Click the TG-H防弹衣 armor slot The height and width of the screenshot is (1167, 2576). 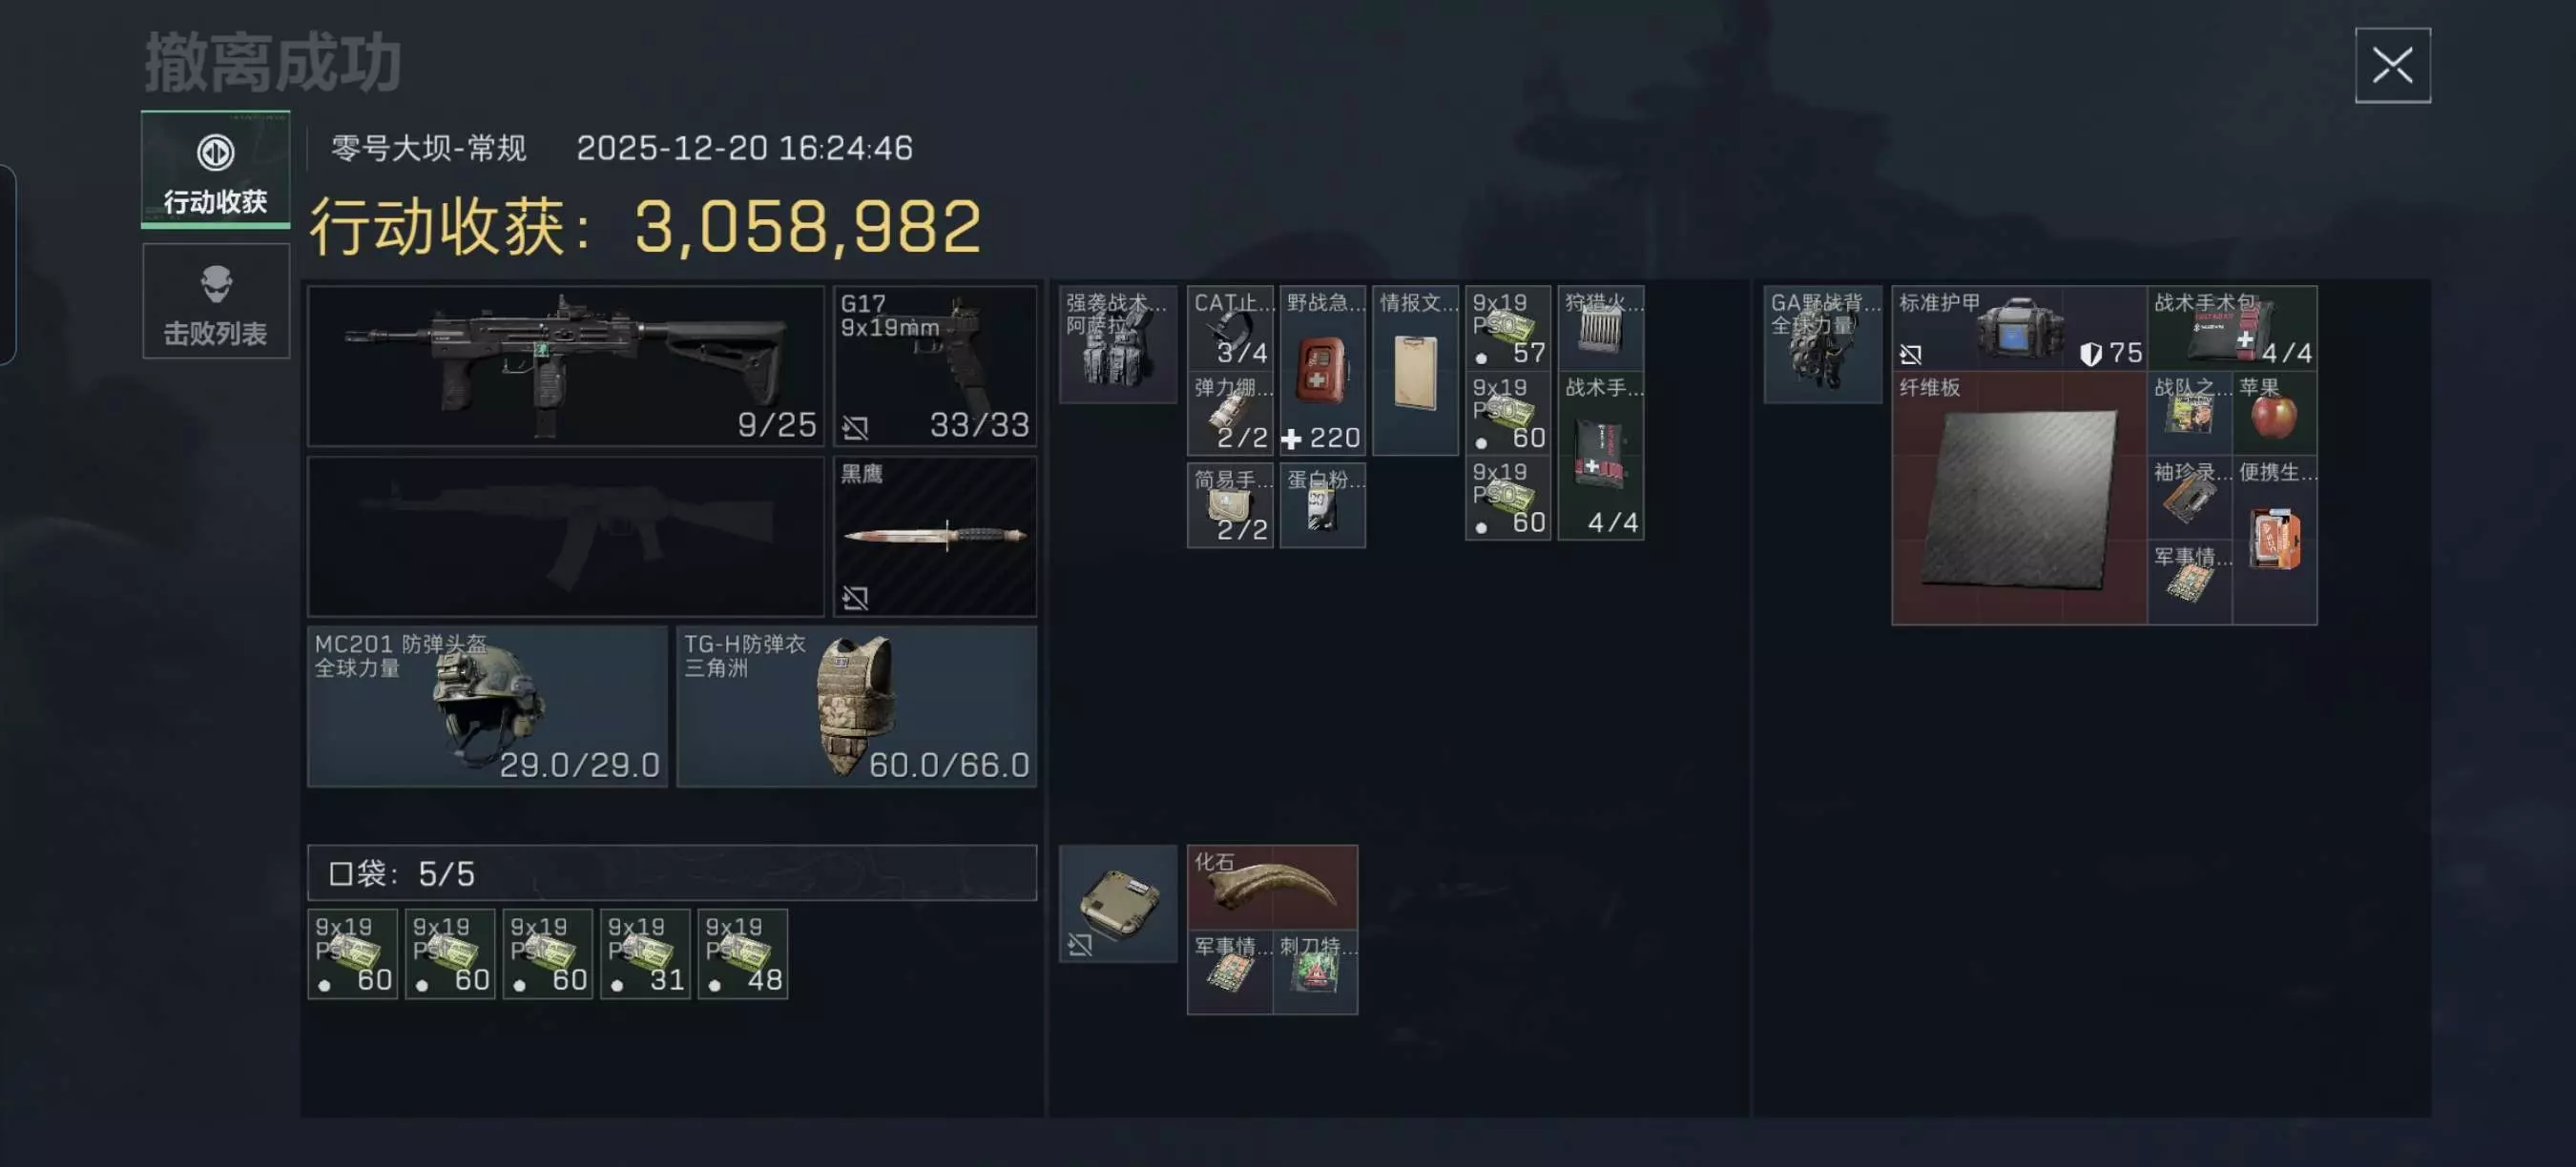pos(857,706)
